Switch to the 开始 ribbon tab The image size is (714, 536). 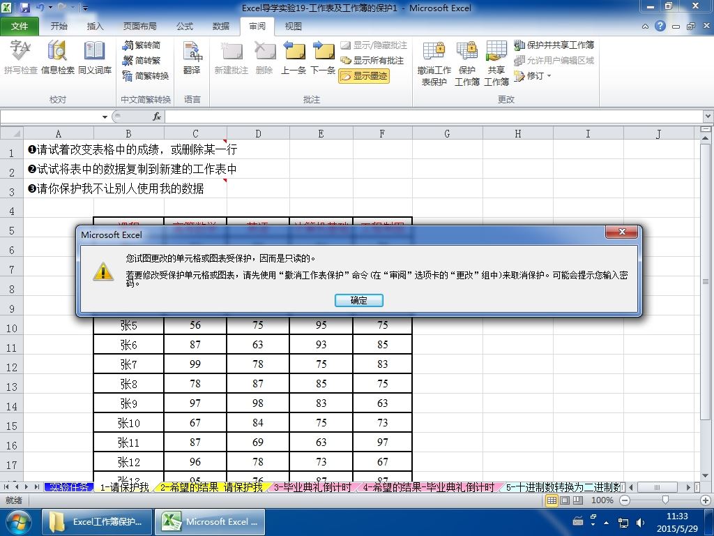click(59, 27)
